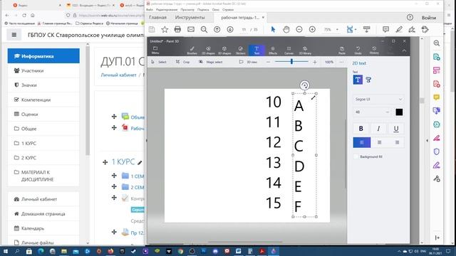Go to next page in Acrobat
The width and height of the screenshot is (456, 256).
[230, 29]
